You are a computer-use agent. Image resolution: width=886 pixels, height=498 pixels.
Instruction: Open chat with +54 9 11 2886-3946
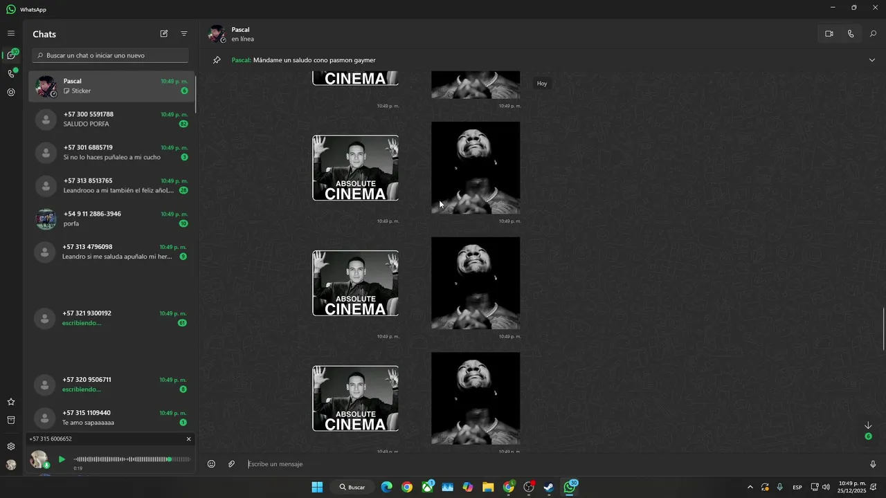111,219
